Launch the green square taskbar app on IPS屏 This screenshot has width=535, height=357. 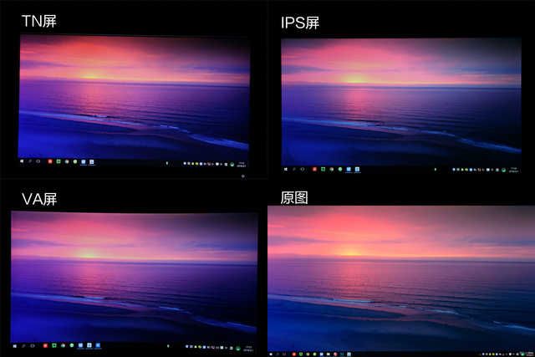pos(324,169)
